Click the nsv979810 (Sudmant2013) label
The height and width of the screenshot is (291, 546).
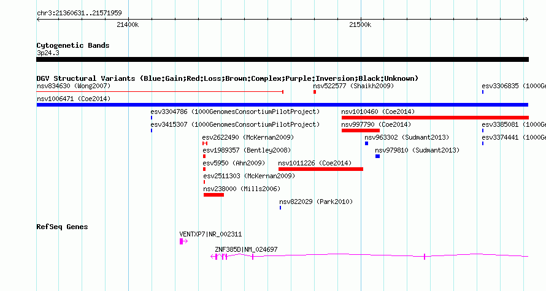417,150
